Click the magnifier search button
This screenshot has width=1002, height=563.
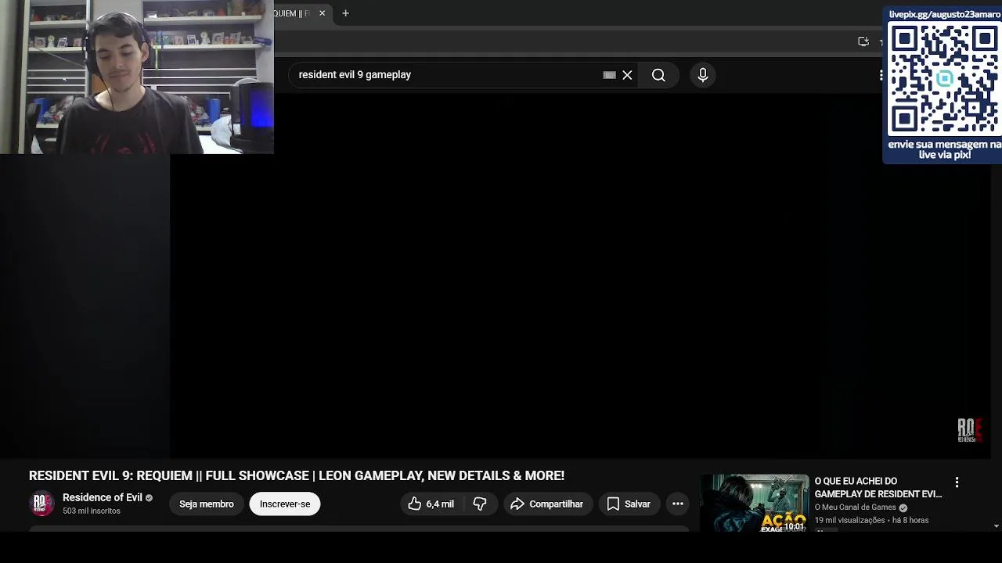point(658,75)
